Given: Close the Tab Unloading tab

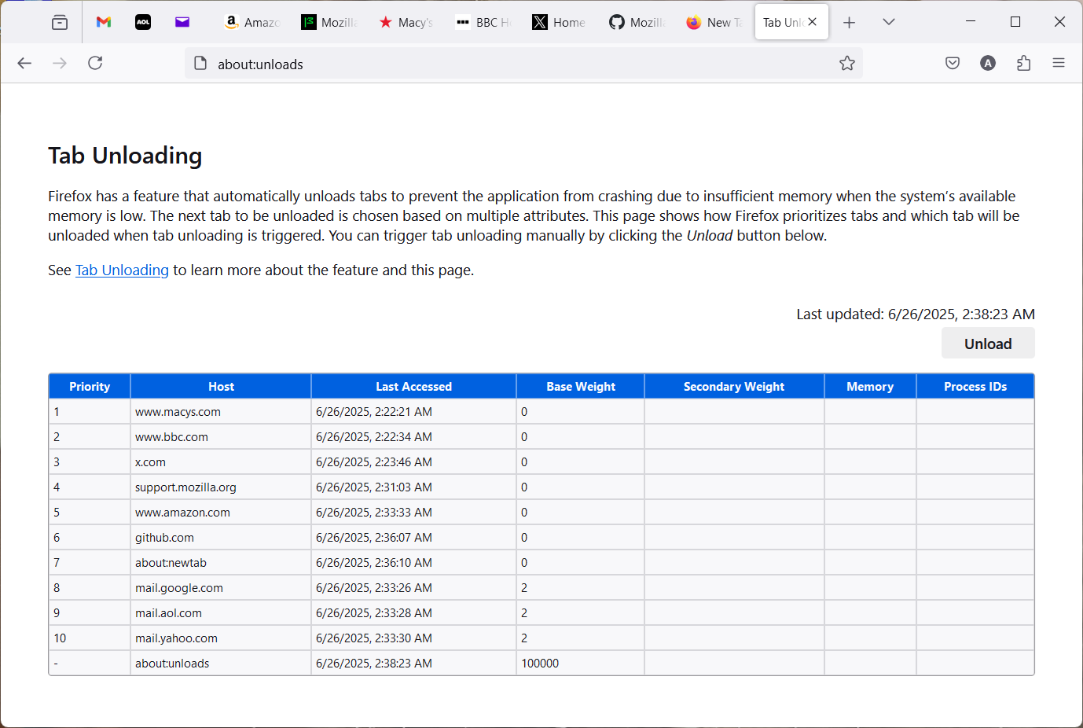Looking at the screenshot, I should (x=812, y=22).
